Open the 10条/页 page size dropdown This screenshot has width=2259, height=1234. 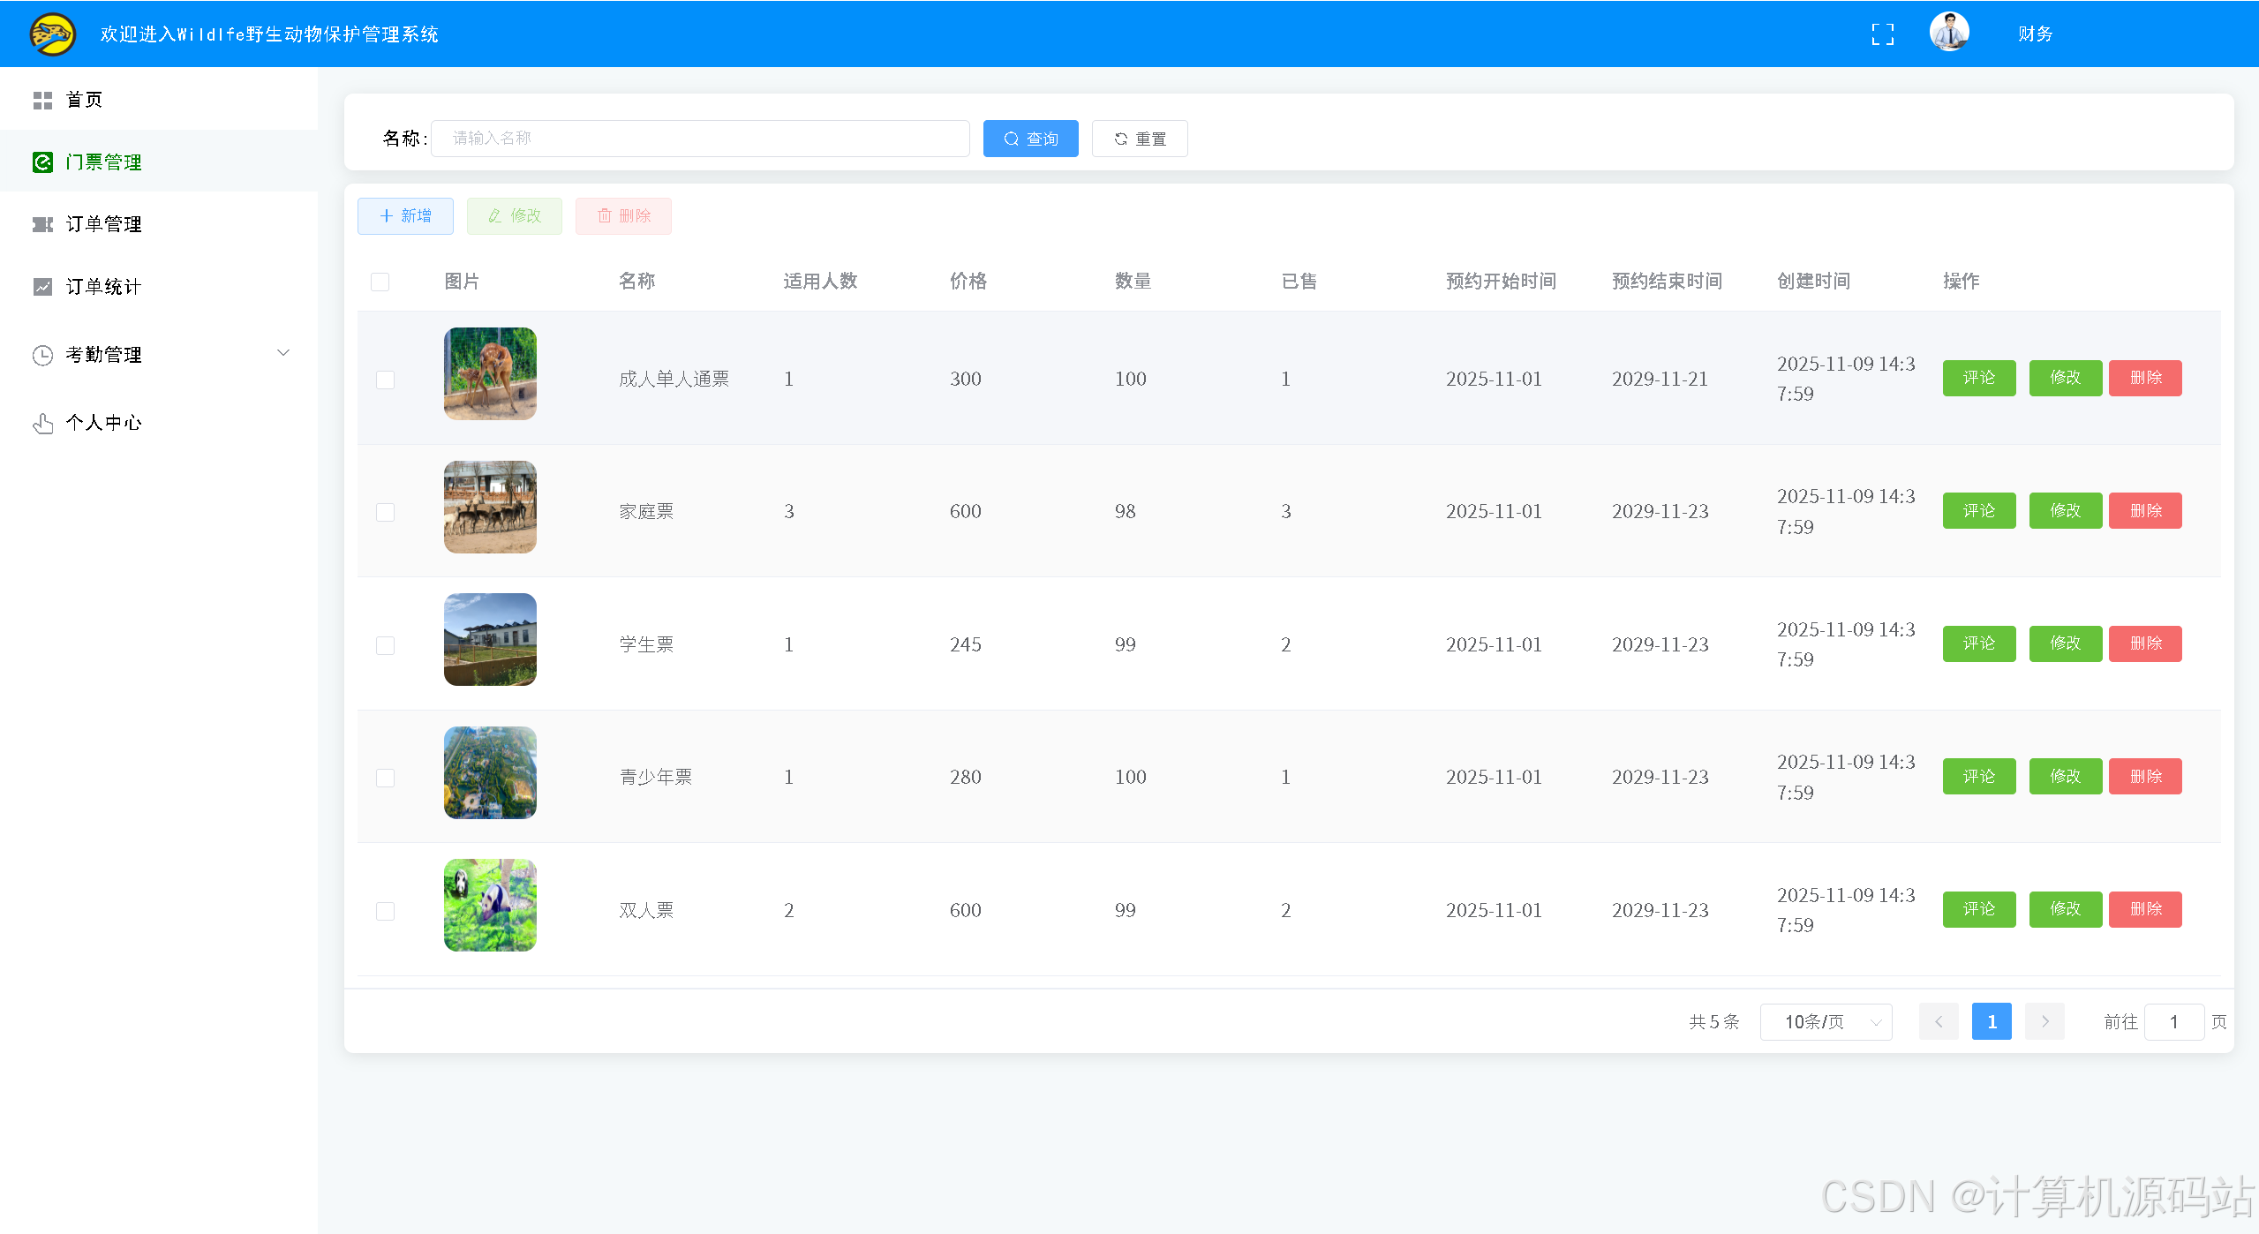coord(1826,1022)
